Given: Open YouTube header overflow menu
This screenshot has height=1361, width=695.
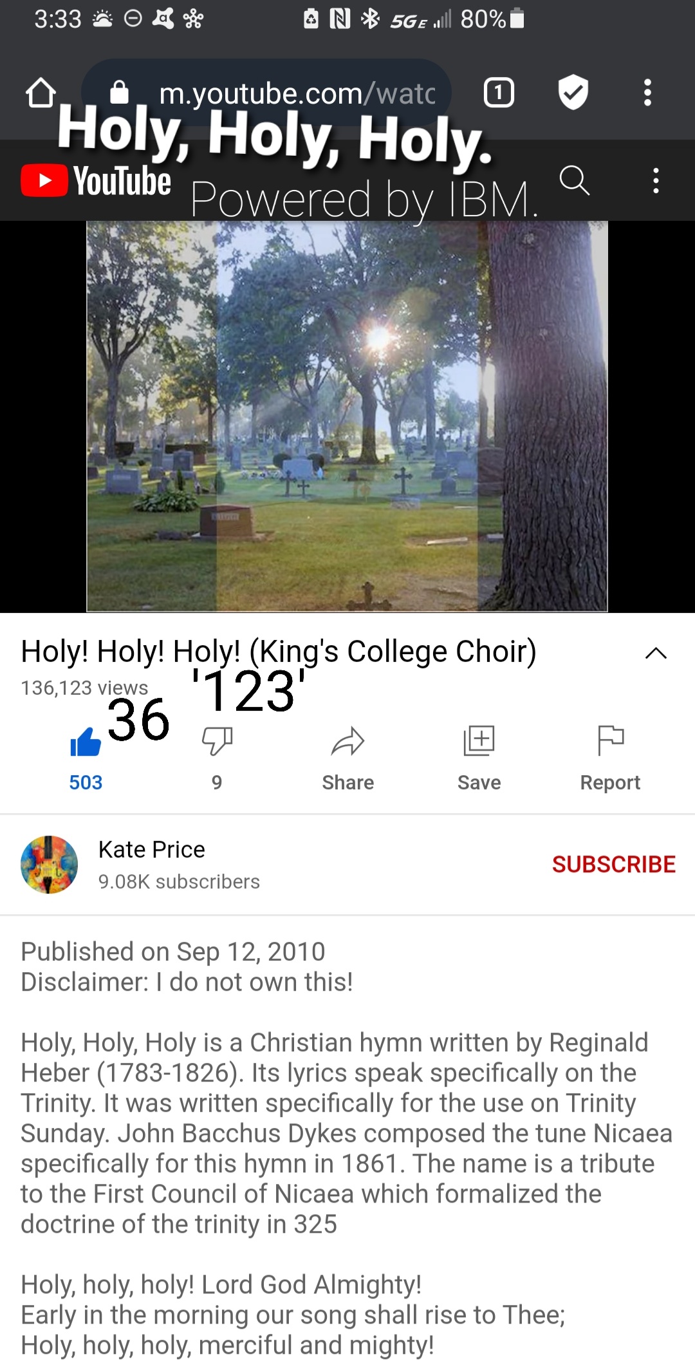Looking at the screenshot, I should point(656,180).
